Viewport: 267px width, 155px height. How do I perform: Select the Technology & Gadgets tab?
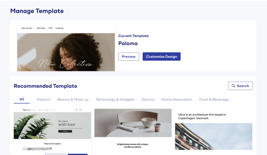pyautogui.click(x=115, y=99)
